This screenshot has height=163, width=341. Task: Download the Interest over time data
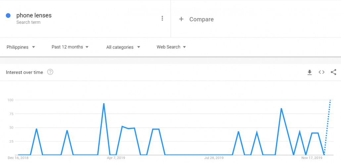(x=310, y=72)
